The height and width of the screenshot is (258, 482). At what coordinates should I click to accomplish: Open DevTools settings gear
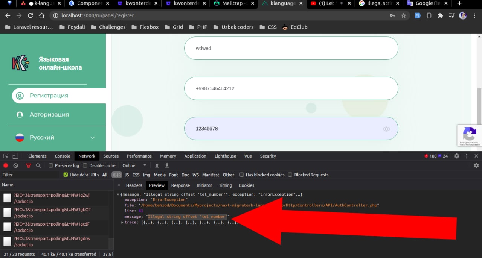(x=456, y=156)
